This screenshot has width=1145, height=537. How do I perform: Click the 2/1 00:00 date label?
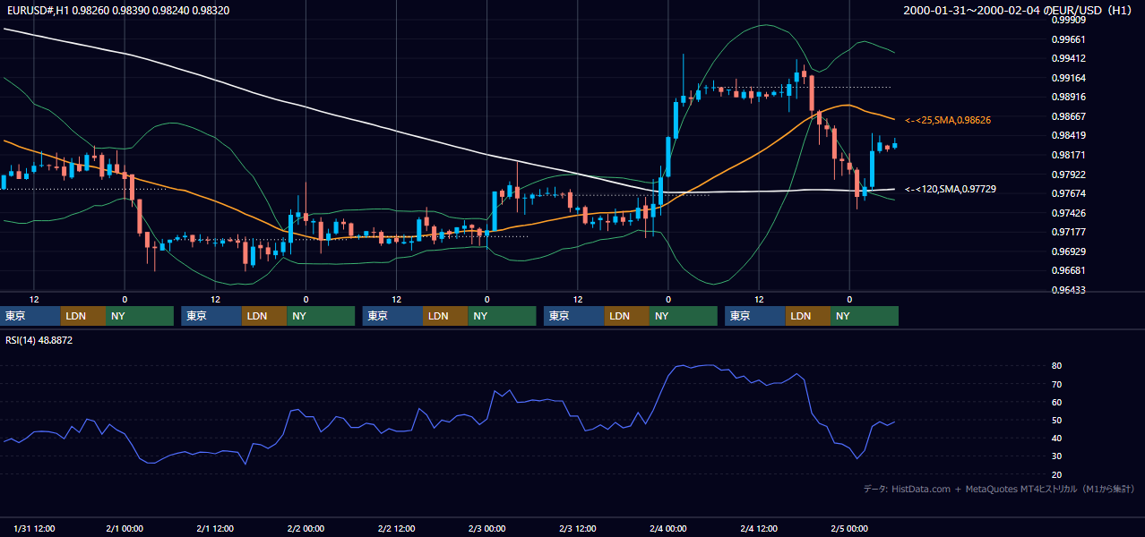click(125, 529)
